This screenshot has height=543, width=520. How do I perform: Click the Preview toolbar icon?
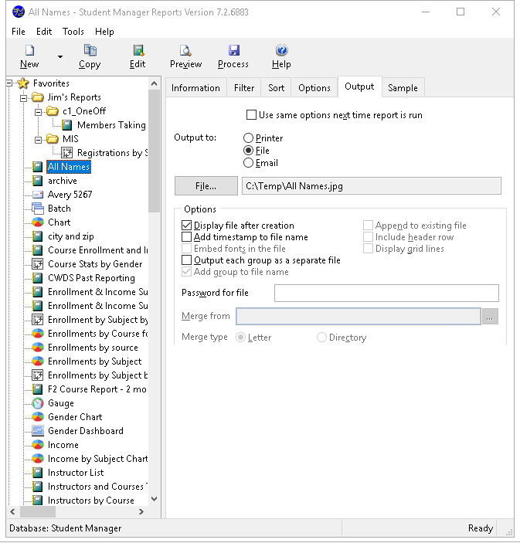coord(185,50)
